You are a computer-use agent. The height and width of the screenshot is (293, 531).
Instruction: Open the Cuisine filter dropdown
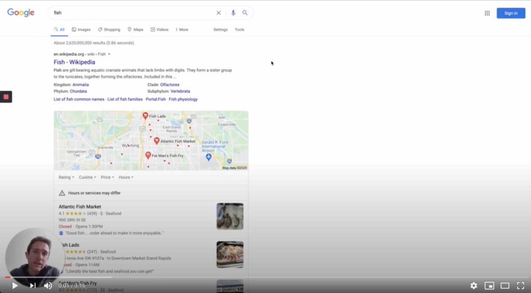point(87,177)
